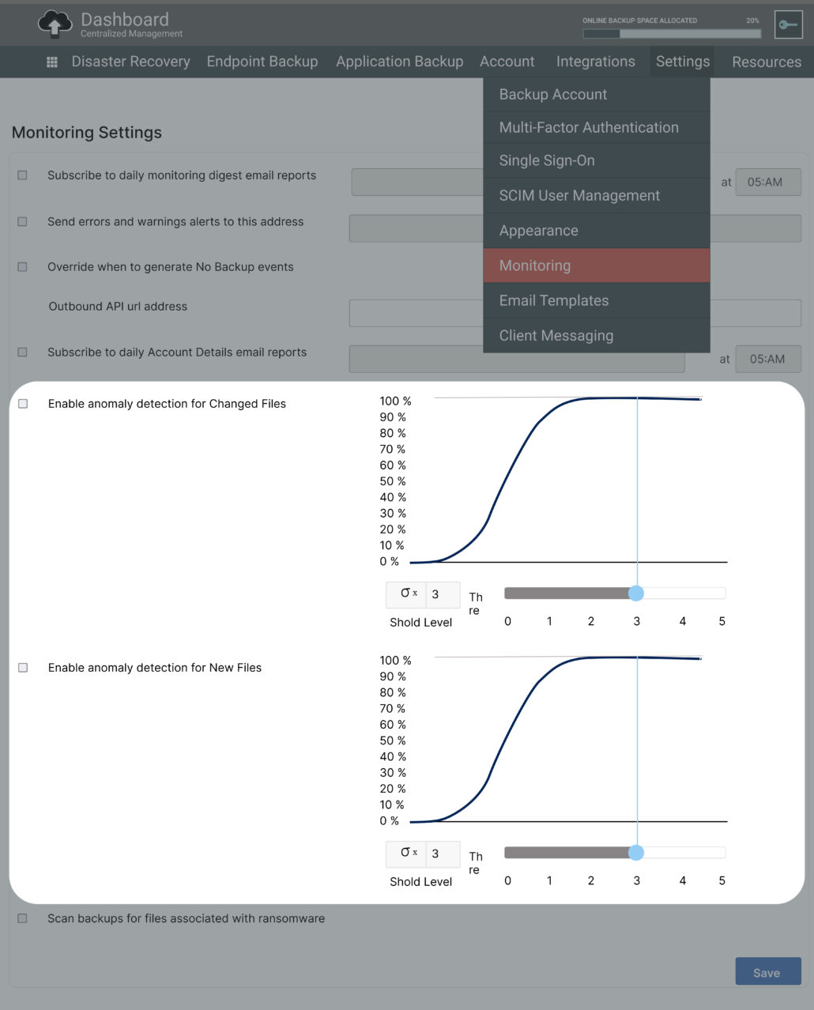Subscribe to daily monitoring digest email reports

pyautogui.click(x=22, y=175)
